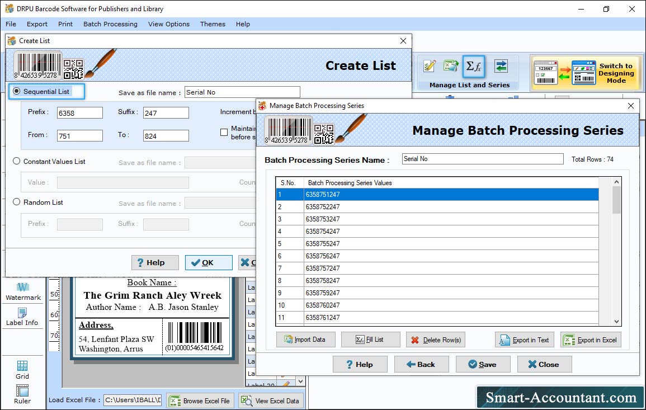The image size is (646, 410).
Task: Open the File menu
Action: pyautogui.click(x=11, y=24)
